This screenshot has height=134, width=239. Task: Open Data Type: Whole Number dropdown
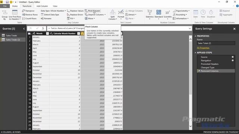[53, 11]
